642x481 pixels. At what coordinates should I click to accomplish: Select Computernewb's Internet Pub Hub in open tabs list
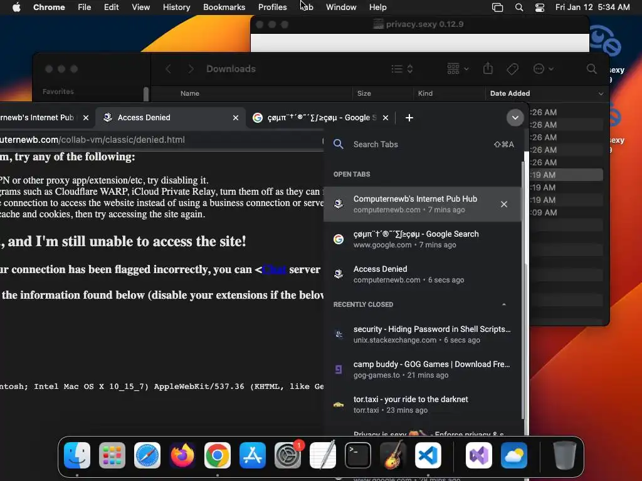click(x=422, y=204)
